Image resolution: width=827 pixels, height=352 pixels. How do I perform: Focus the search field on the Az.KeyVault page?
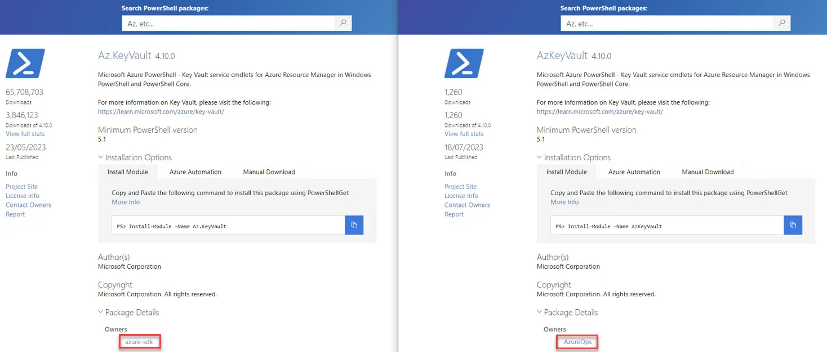click(229, 23)
